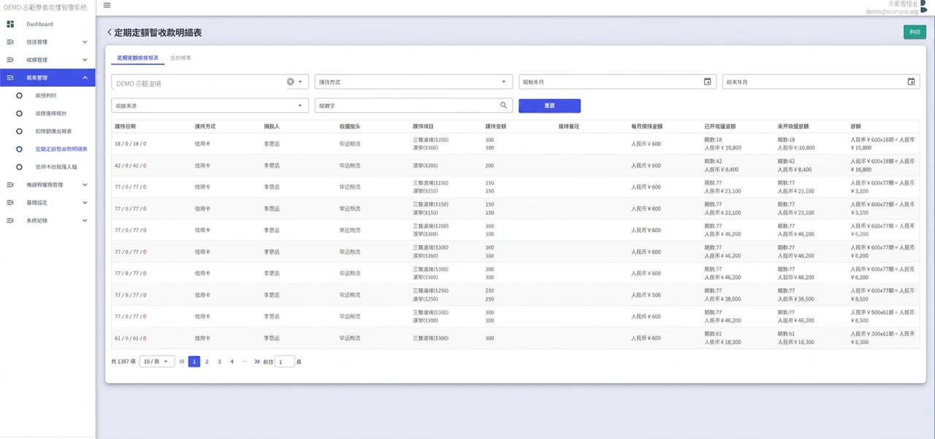Screen dimensions: 935x439
Task: Click the magnifier search icon in 關鍵字 field
Action: (503, 106)
